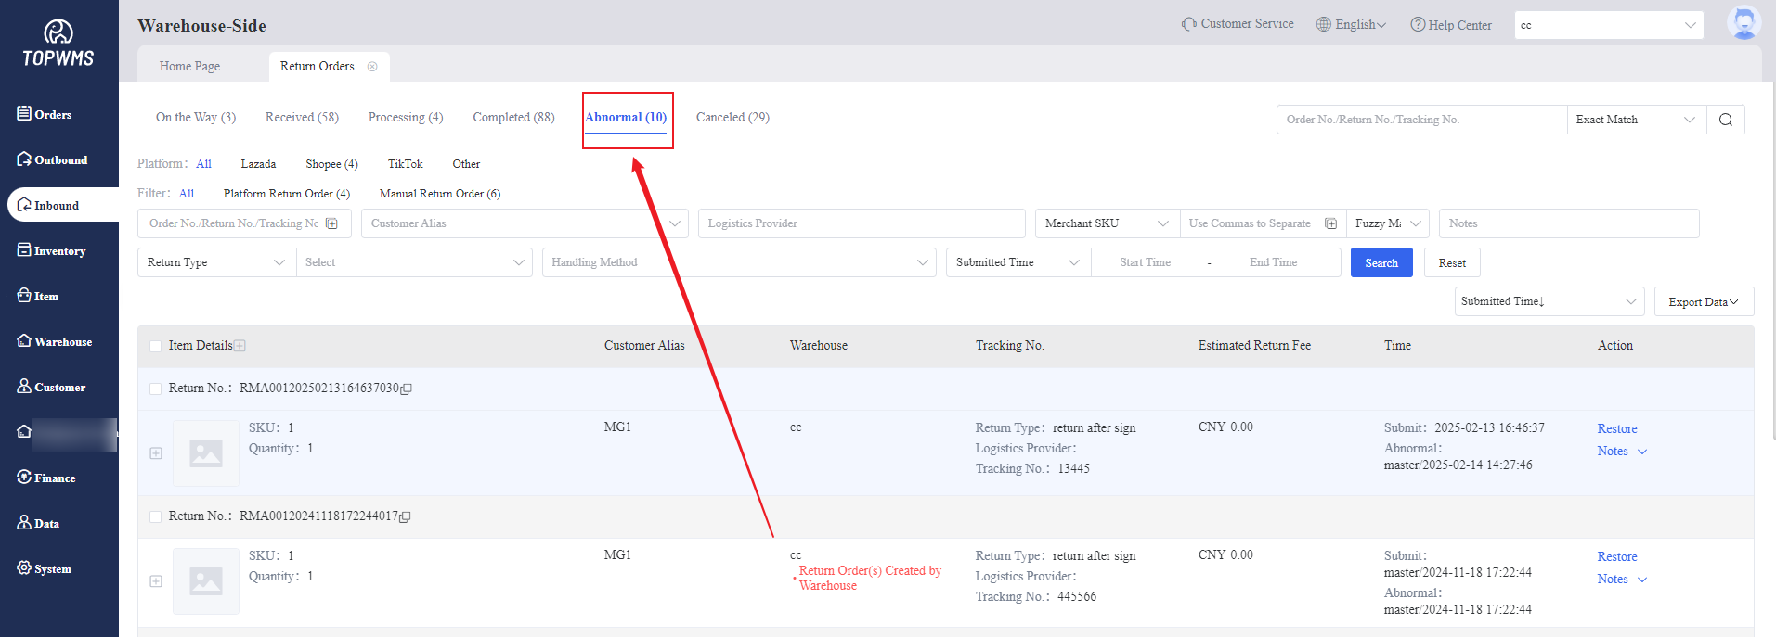The width and height of the screenshot is (1776, 637).
Task: Check the box for return RMA00120241118172244017
Action: tap(156, 516)
